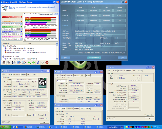Click the help question mark in Sandra title bar
The height and width of the screenshot is (129, 162).
point(55,2)
